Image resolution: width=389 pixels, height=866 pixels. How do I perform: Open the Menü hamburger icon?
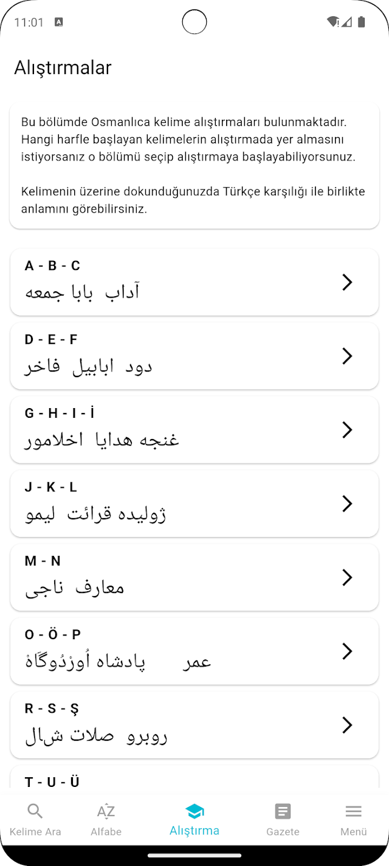[x=354, y=811]
